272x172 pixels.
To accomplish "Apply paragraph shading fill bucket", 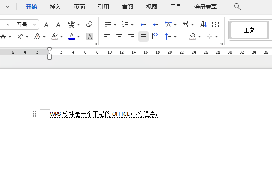I will click(x=193, y=36).
